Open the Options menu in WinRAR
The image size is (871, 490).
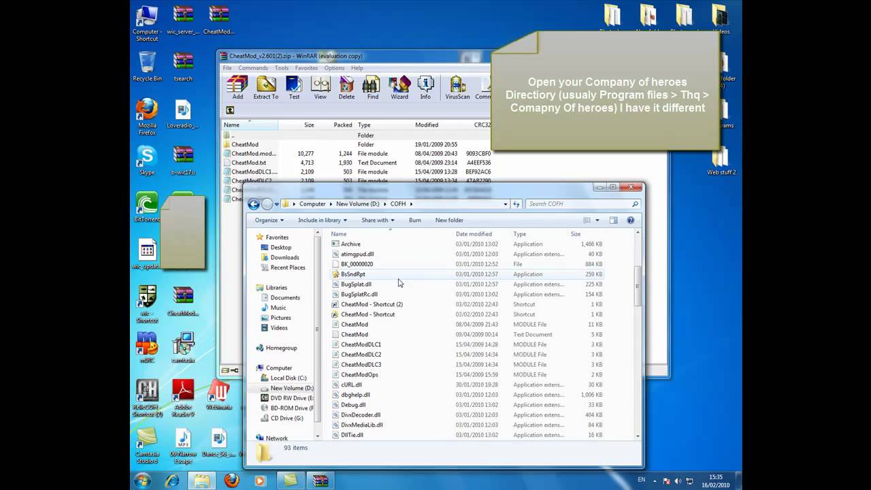(x=334, y=68)
